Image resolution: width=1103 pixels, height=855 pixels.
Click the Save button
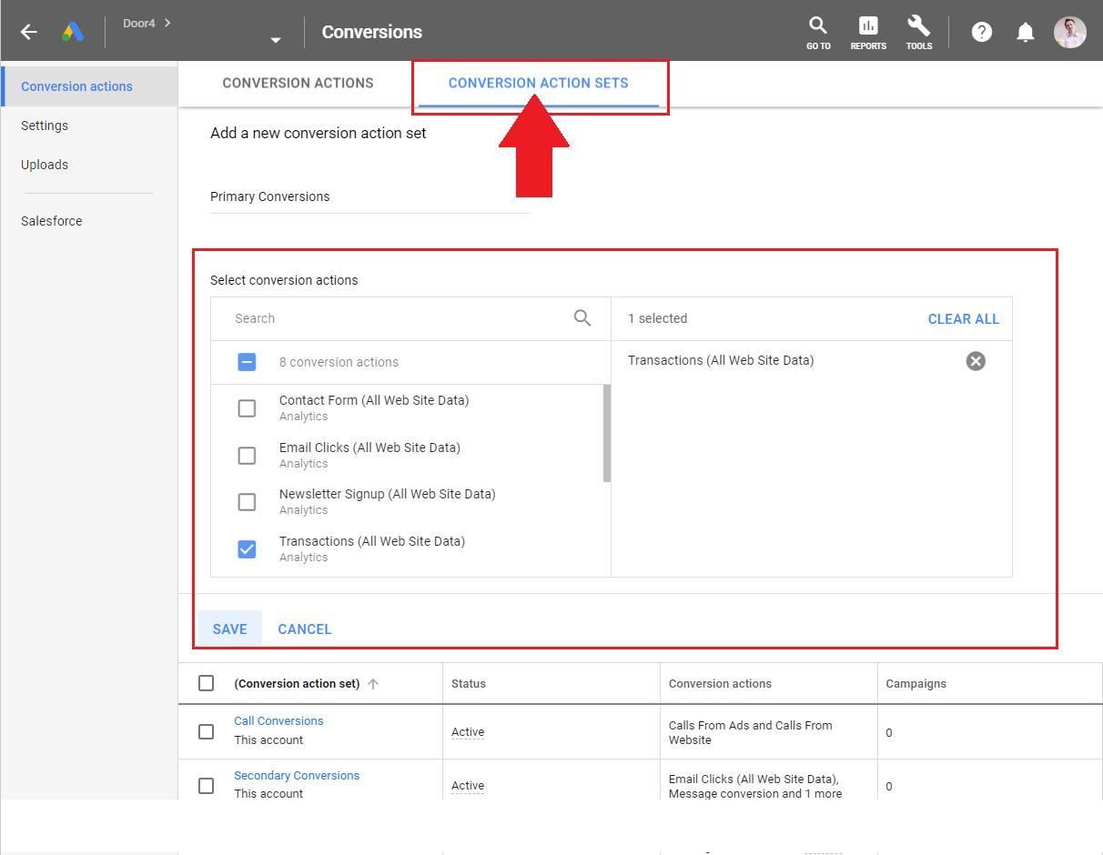click(x=230, y=629)
